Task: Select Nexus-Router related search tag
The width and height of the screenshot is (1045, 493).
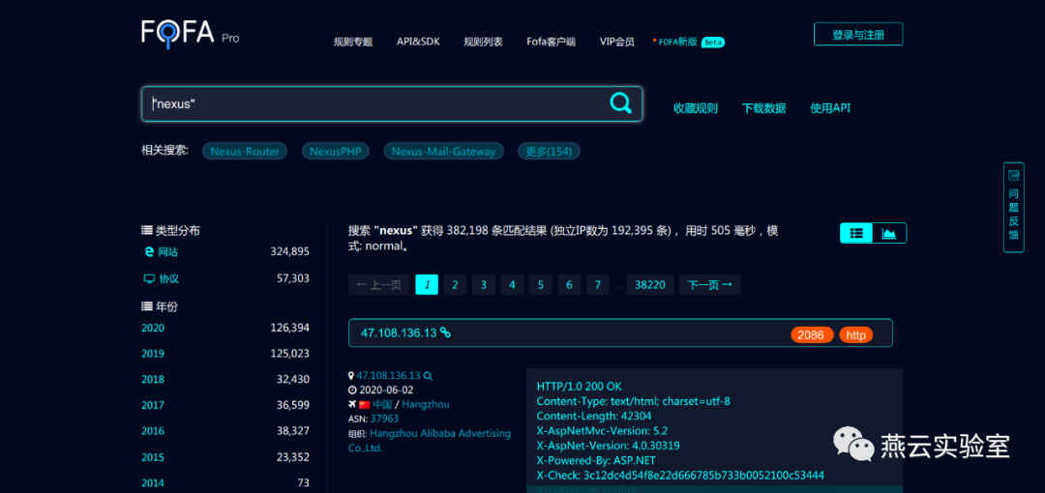Action: coord(245,151)
